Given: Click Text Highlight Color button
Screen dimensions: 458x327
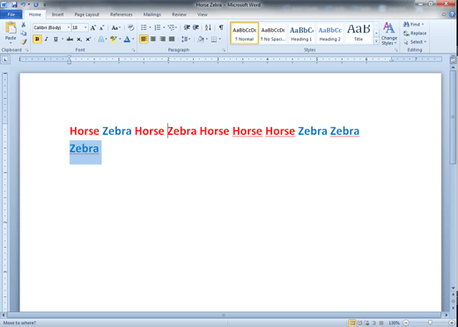Looking at the screenshot, I should point(114,39).
